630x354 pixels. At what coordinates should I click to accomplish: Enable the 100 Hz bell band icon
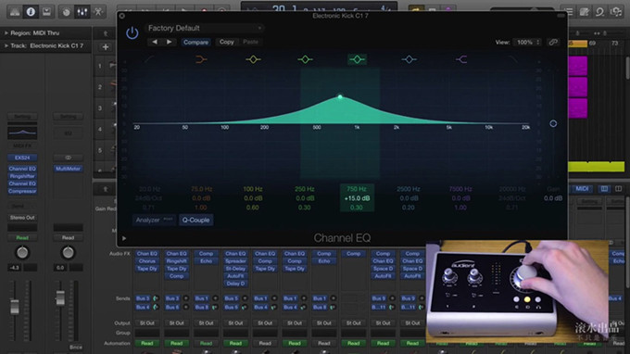point(253,59)
